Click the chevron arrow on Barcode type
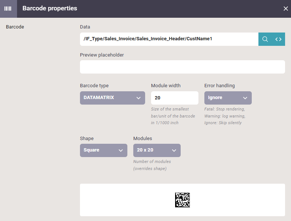Image resolution: width=291 pixels, height=221 pixels. pos(138,98)
